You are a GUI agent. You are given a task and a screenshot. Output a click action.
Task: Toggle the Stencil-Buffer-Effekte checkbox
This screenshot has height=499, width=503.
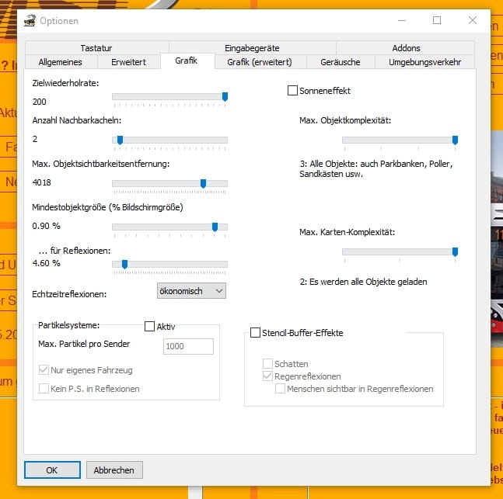pos(255,333)
